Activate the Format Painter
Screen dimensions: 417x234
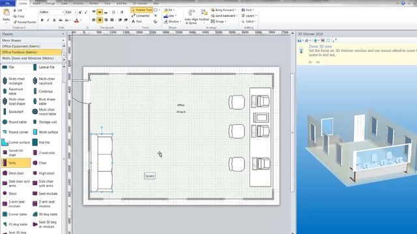(25, 22)
